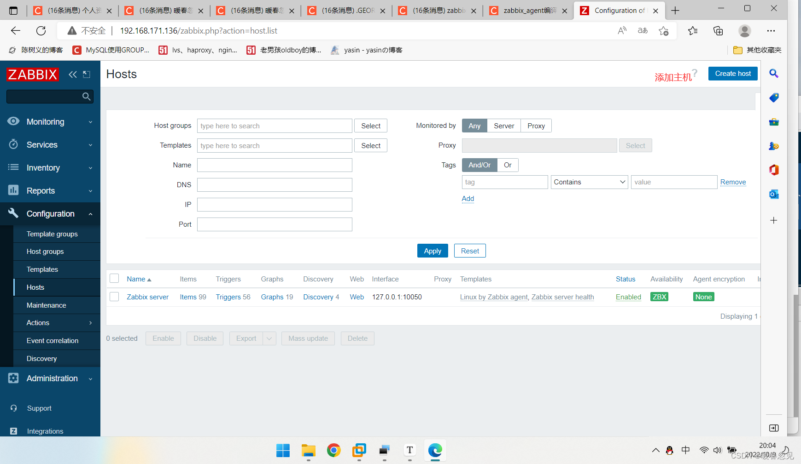Click Add tag link
This screenshot has width=801, height=464.
pos(468,199)
